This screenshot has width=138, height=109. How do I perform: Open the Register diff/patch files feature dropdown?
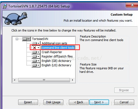tap(36, 56)
